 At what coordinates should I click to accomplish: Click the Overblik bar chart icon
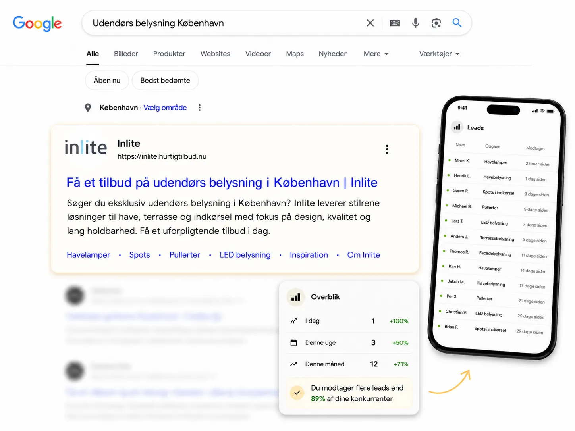(296, 297)
